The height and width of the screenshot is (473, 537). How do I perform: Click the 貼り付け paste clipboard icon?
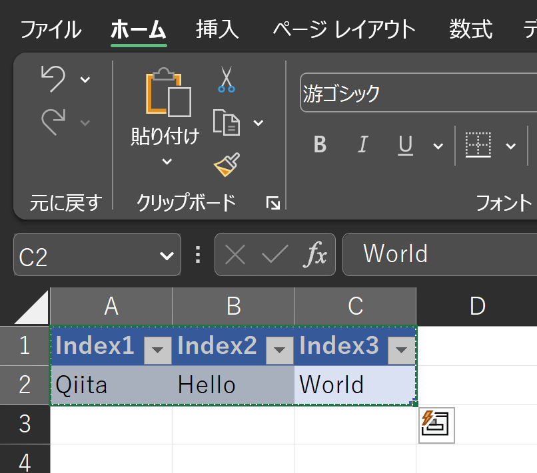pos(168,92)
